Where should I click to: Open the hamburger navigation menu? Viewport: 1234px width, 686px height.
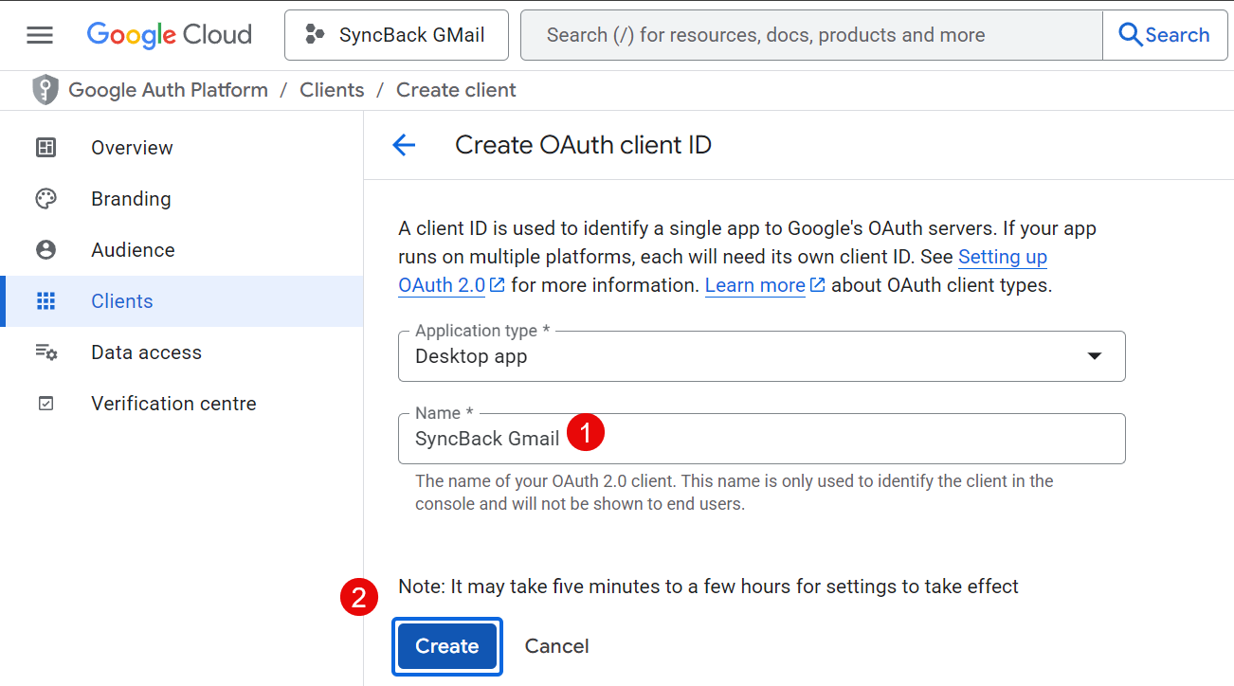coord(40,35)
